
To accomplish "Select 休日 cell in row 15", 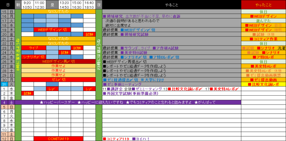I will [x=263, y=11].
